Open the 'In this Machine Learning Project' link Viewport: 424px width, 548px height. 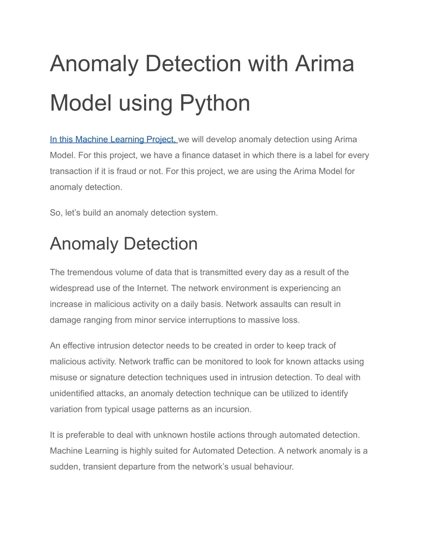pyautogui.click(x=113, y=139)
